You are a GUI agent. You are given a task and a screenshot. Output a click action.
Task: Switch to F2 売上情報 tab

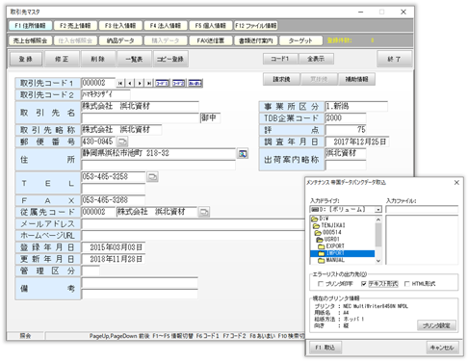coord(75,26)
